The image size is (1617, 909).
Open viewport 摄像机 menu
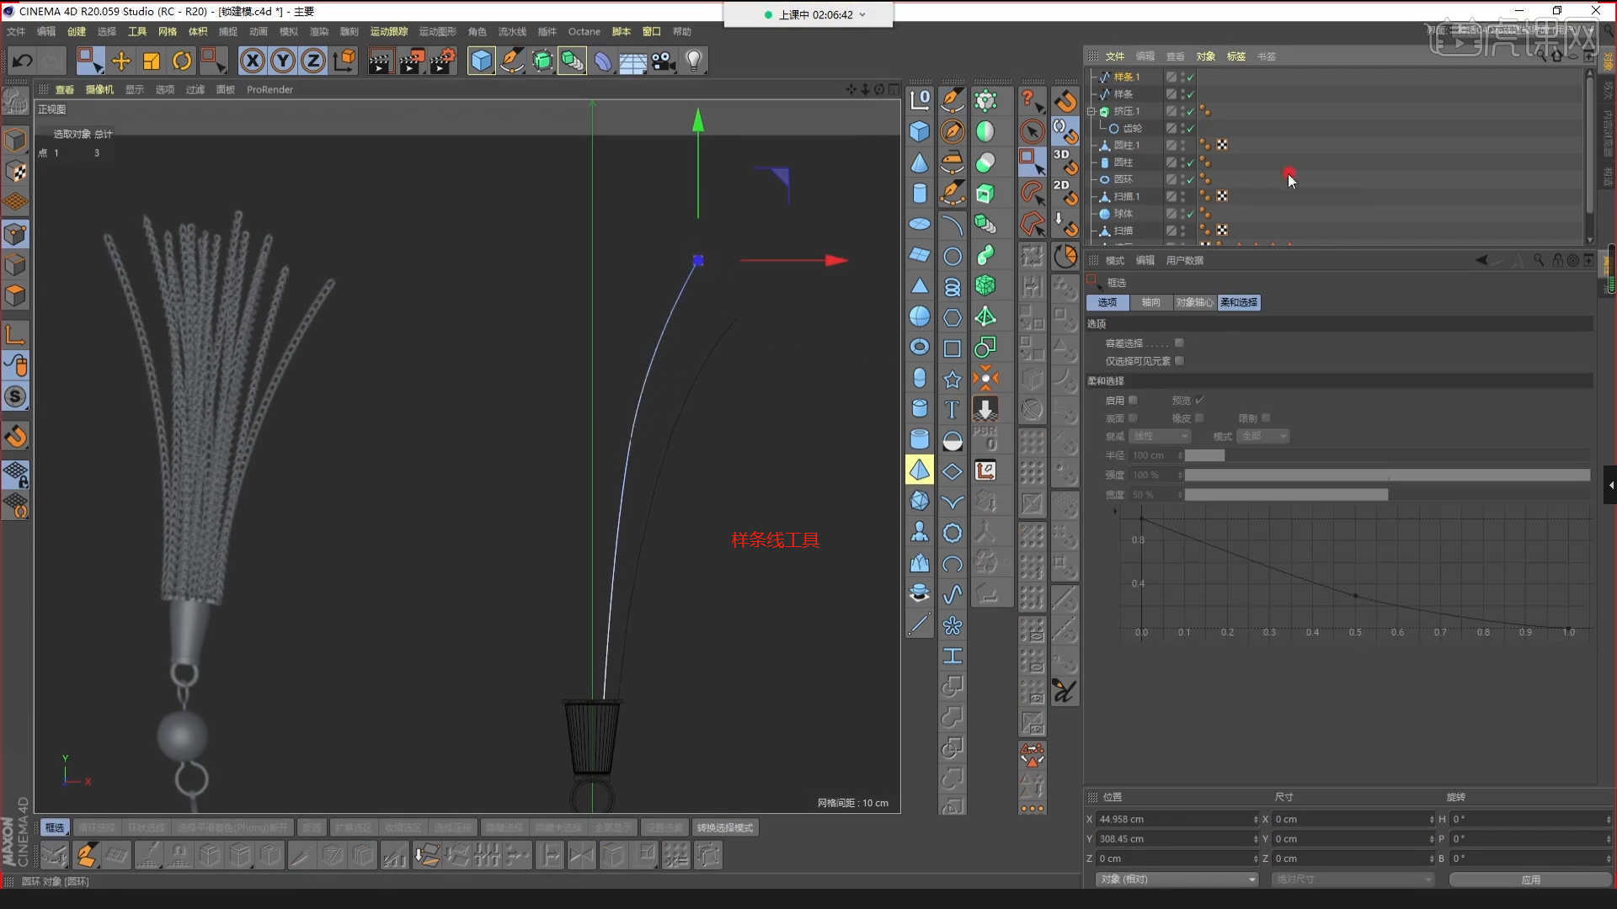[99, 89]
